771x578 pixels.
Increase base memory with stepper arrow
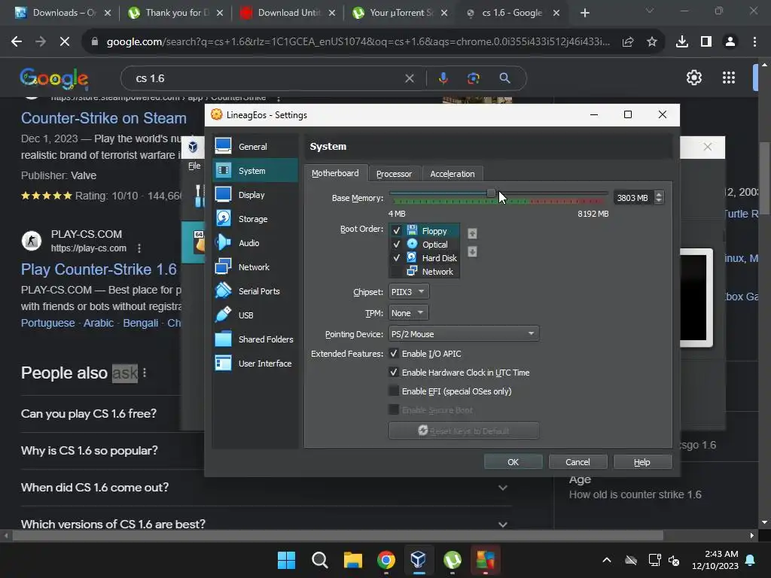click(x=659, y=195)
